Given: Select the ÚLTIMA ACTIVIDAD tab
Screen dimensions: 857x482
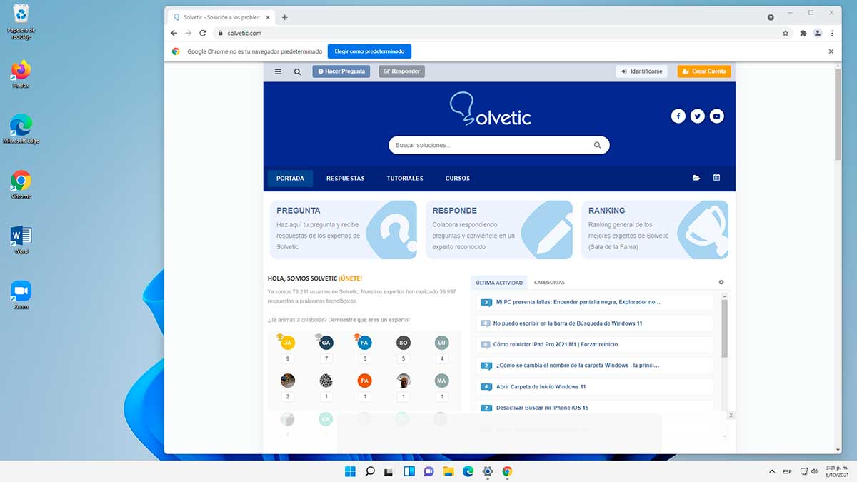Looking at the screenshot, I should 499,283.
